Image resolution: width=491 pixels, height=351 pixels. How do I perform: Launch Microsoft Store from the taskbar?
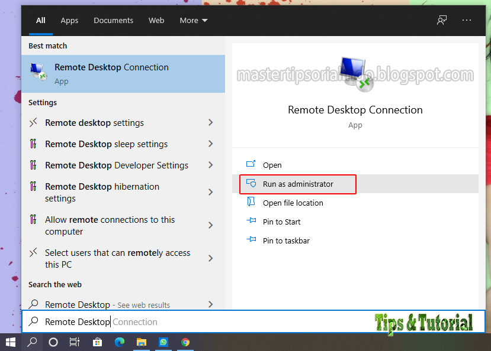coord(97,342)
